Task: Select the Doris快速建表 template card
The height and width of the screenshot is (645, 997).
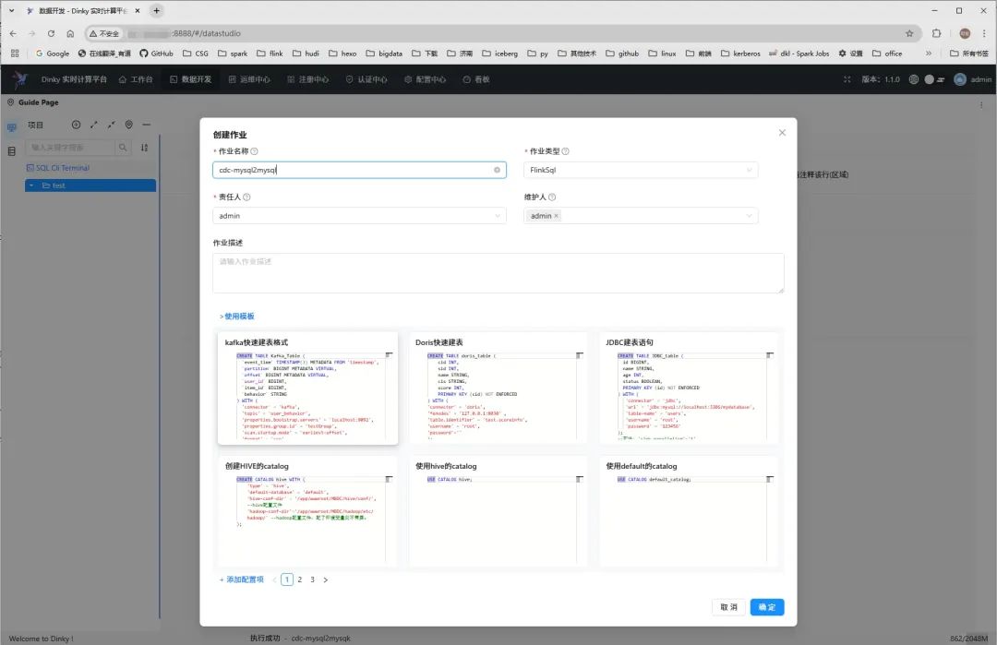Action: (498, 387)
